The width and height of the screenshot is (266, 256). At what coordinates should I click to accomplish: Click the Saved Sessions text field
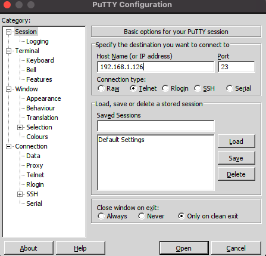156,126
